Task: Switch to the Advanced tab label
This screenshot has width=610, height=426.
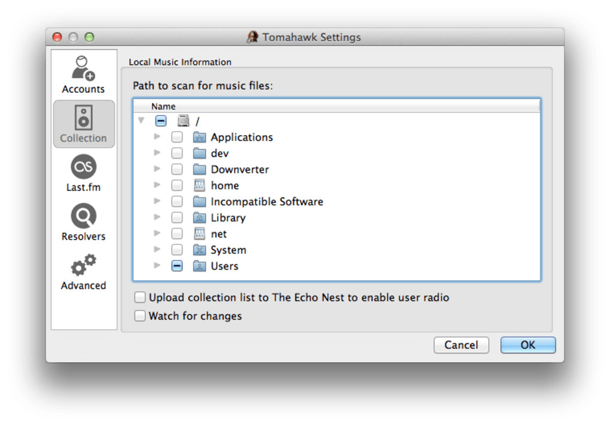Action: (x=83, y=285)
